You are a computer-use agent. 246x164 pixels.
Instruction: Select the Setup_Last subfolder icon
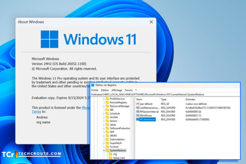coord(111,158)
